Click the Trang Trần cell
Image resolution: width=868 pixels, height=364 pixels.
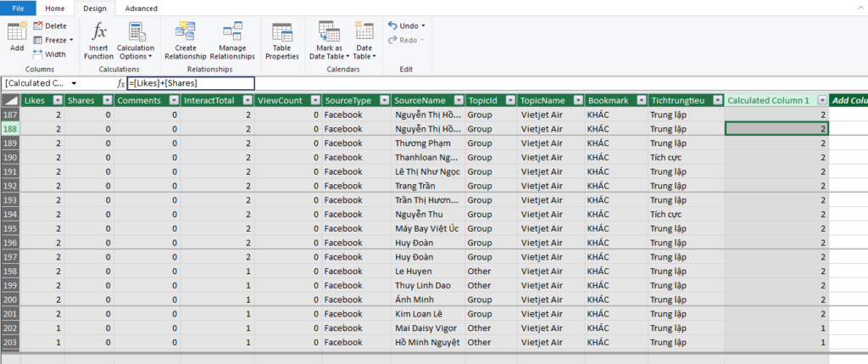click(x=428, y=186)
